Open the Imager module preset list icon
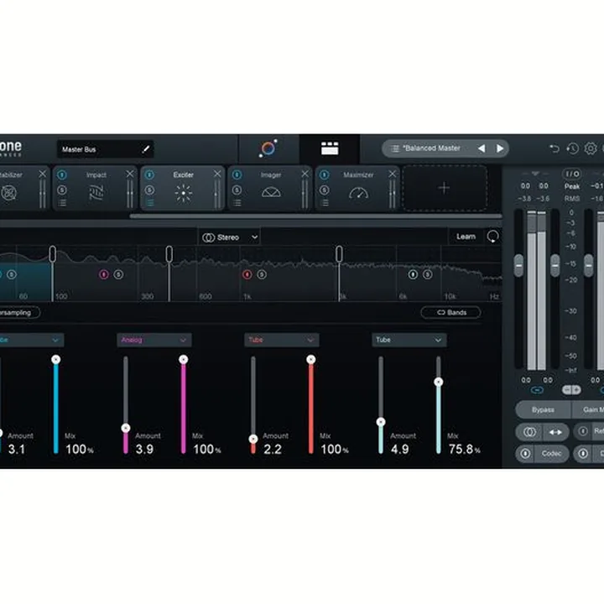Viewport: 604px width, 604px height. [x=237, y=203]
